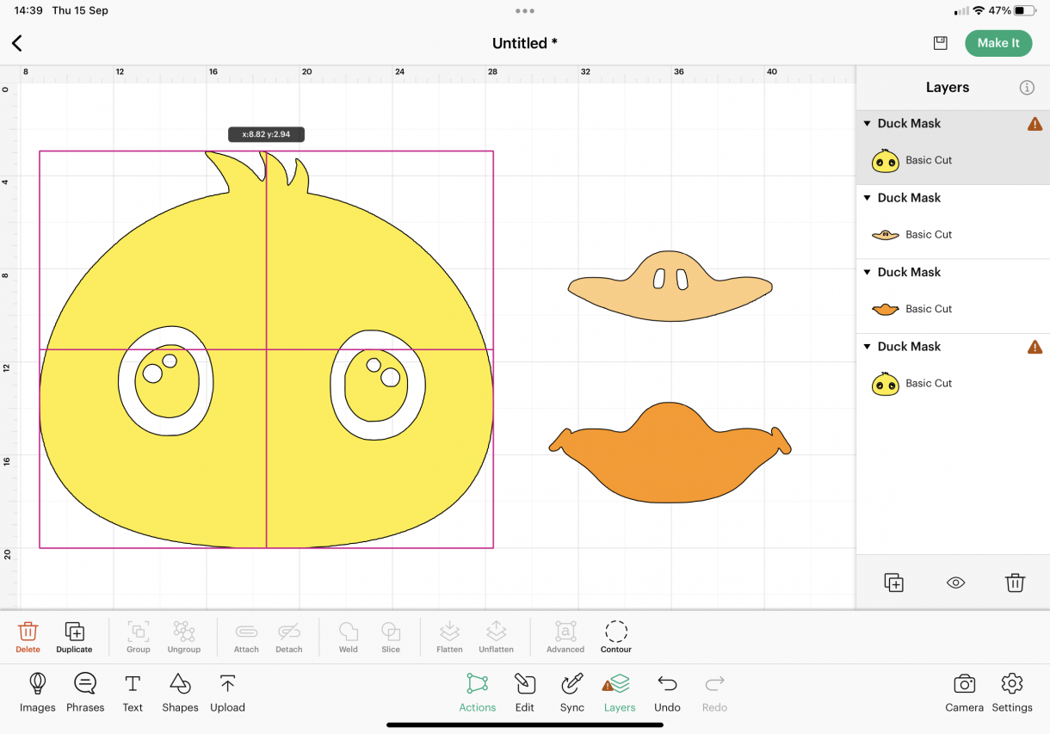Viewport: 1050px width, 734px height.
Task: Select the Weld tool
Action: point(349,638)
